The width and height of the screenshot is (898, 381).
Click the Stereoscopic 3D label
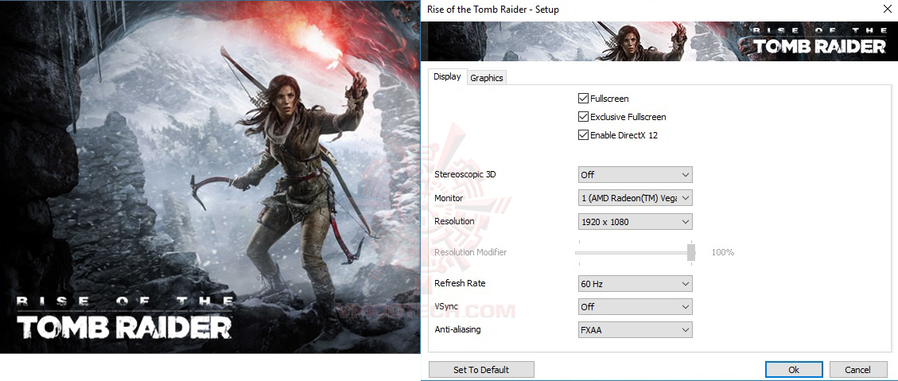(x=465, y=174)
